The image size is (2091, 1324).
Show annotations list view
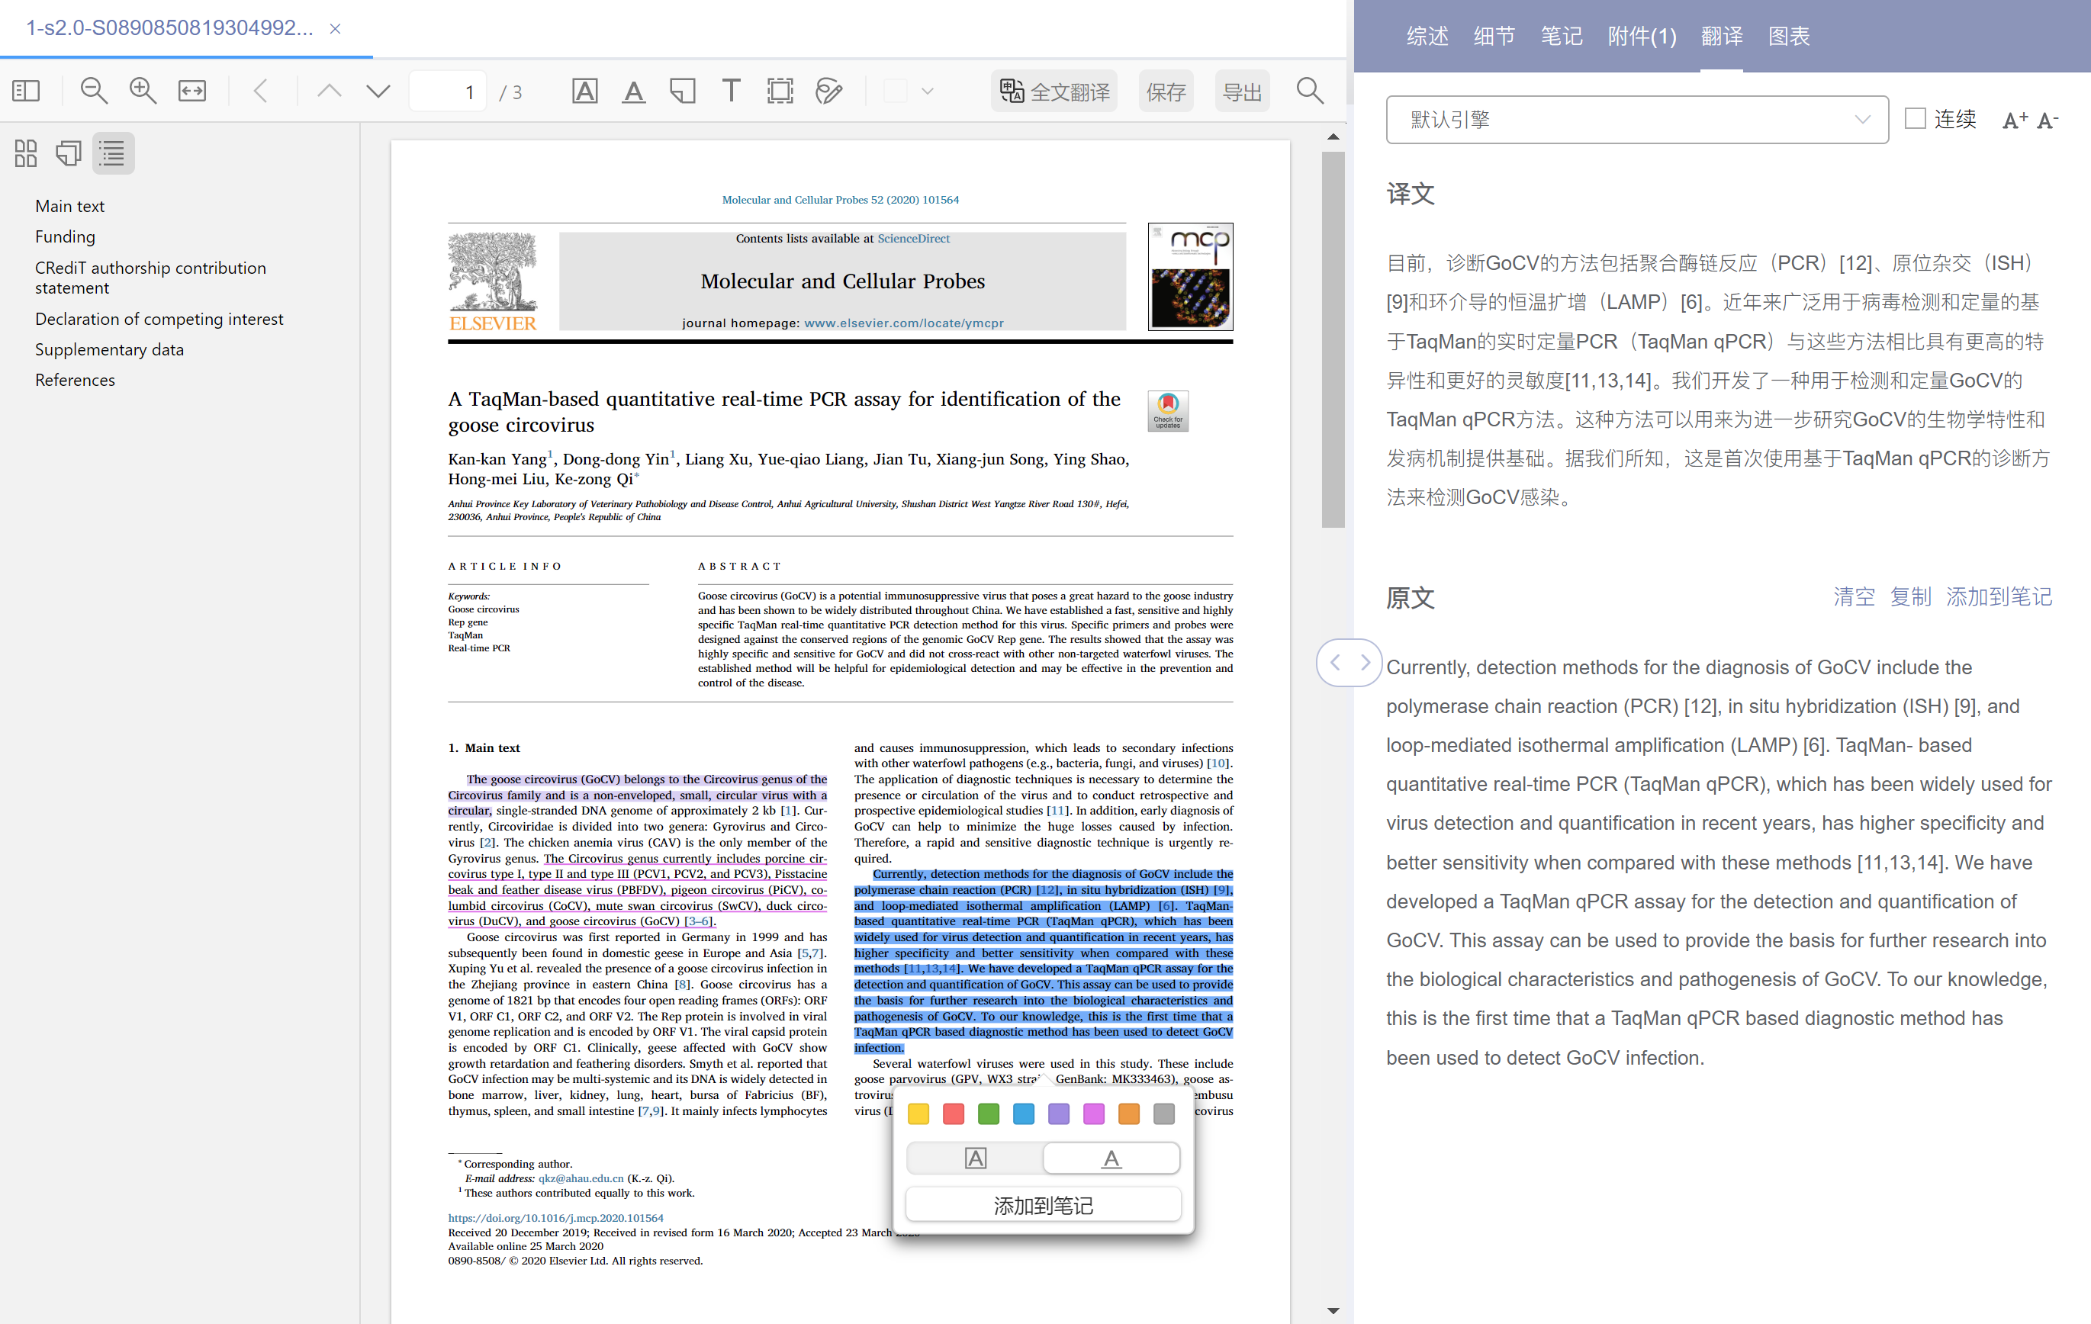pyautogui.click(x=69, y=153)
